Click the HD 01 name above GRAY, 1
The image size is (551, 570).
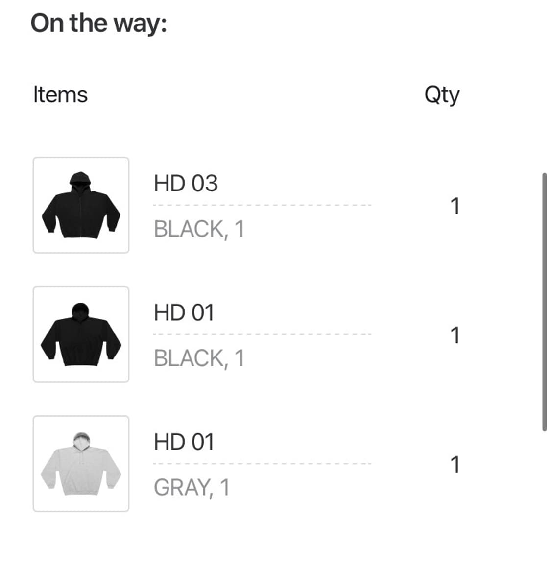tap(184, 442)
